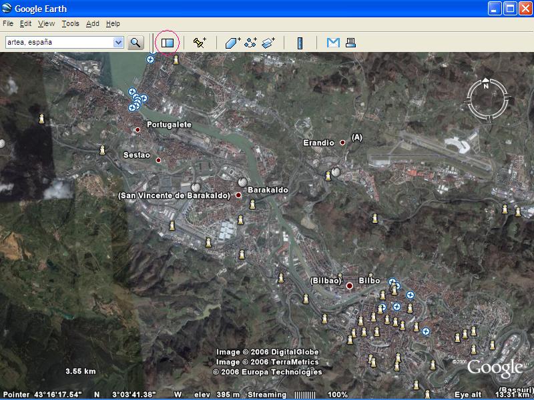The image size is (534, 400).
Task: Click the "Portugalete" place label
Action: click(x=169, y=125)
